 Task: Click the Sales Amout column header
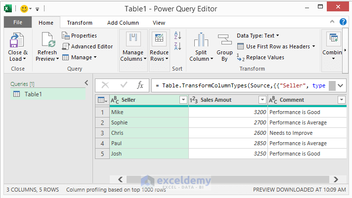tap(228, 100)
